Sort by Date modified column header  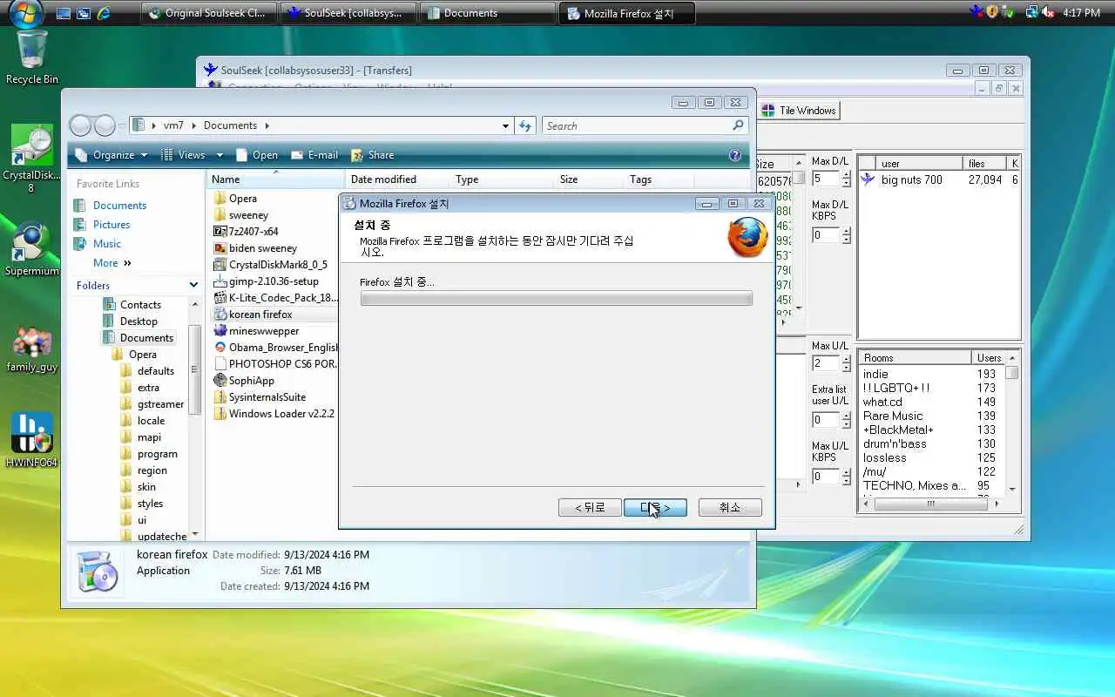[397, 179]
